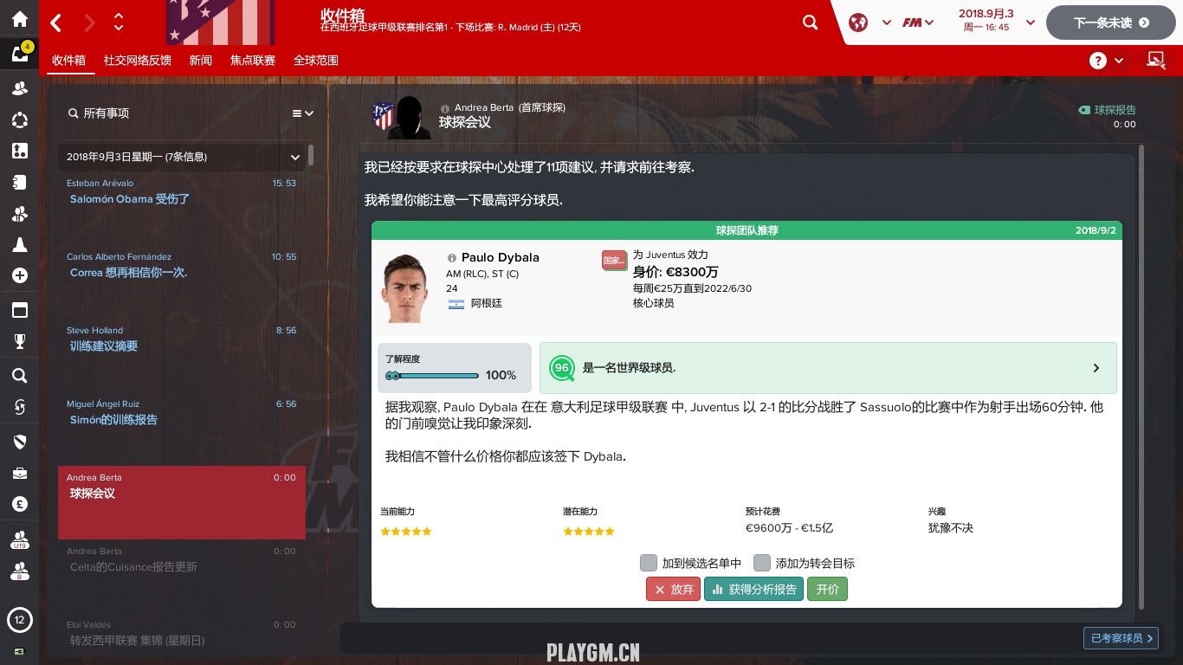Open the Scouting magnifier sidebar icon
1183x665 pixels.
[19, 376]
